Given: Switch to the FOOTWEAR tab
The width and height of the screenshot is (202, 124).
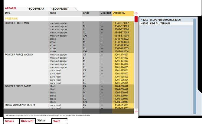Looking at the screenshot, I should click(x=37, y=9).
